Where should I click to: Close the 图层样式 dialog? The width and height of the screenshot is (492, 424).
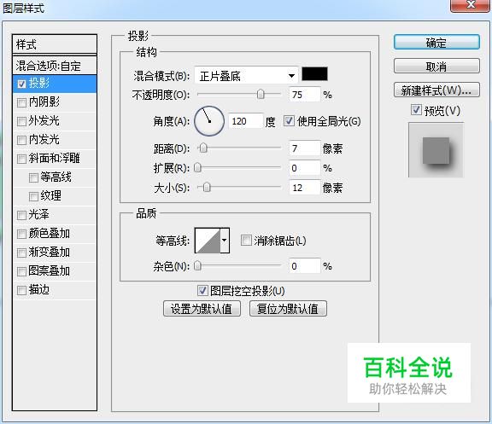pyautogui.click(x=471, y=4)
